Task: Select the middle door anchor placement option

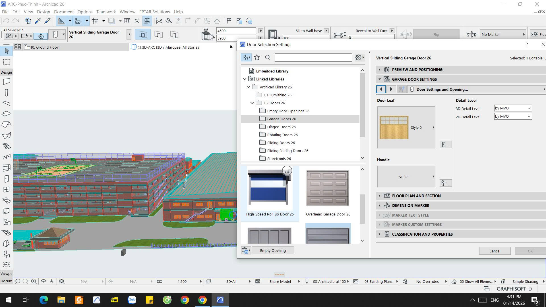Action: tap(158, 34)
